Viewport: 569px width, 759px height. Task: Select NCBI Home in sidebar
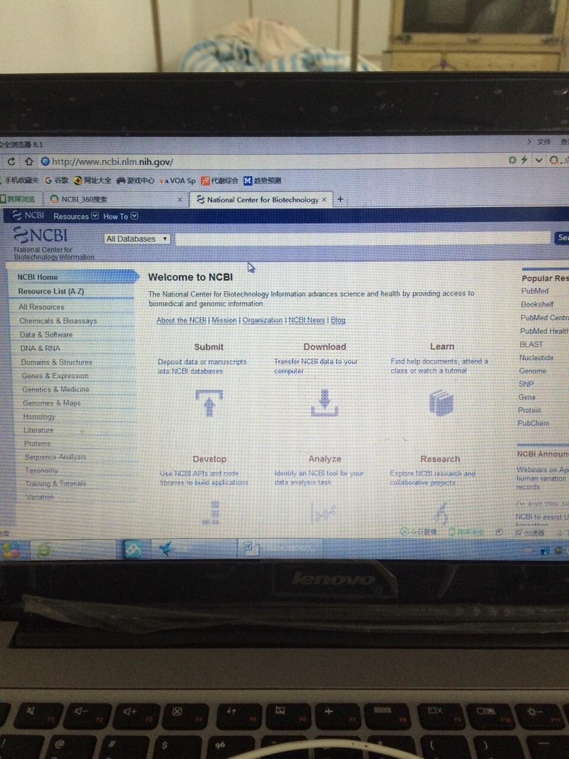click(x=37, y=277)
